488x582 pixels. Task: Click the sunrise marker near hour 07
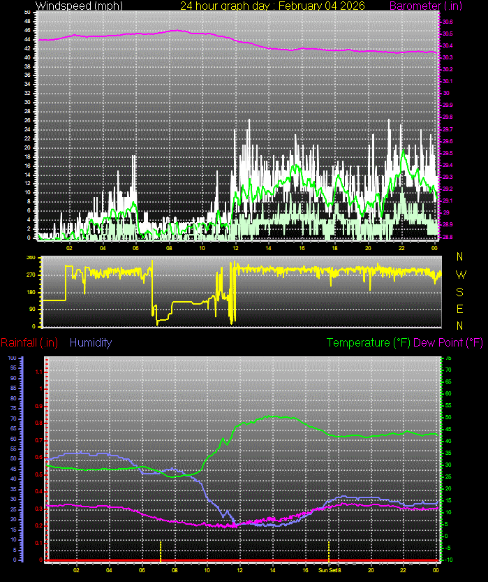(161, 551)
